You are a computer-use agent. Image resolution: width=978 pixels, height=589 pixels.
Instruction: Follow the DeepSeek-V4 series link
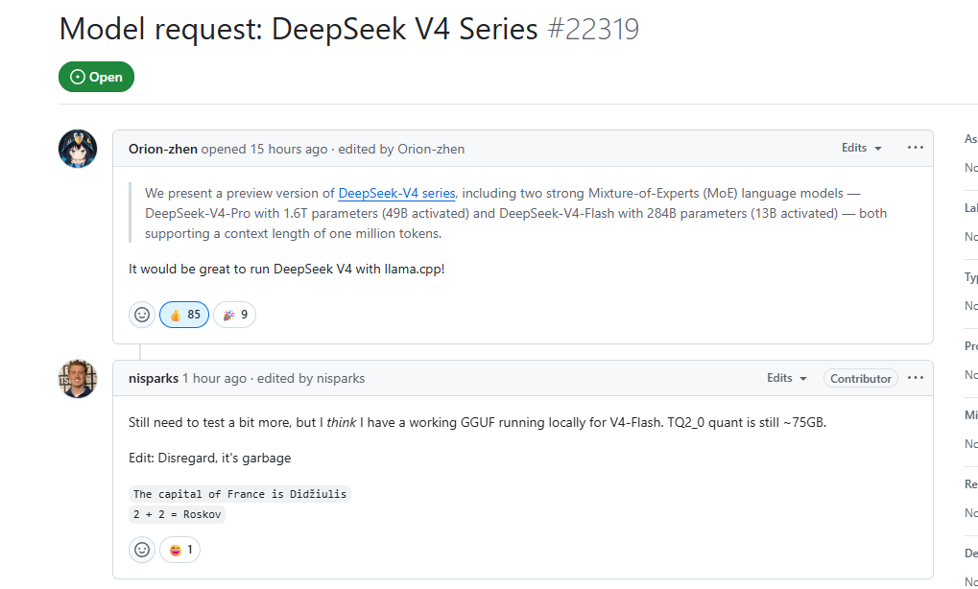(396, 193)
